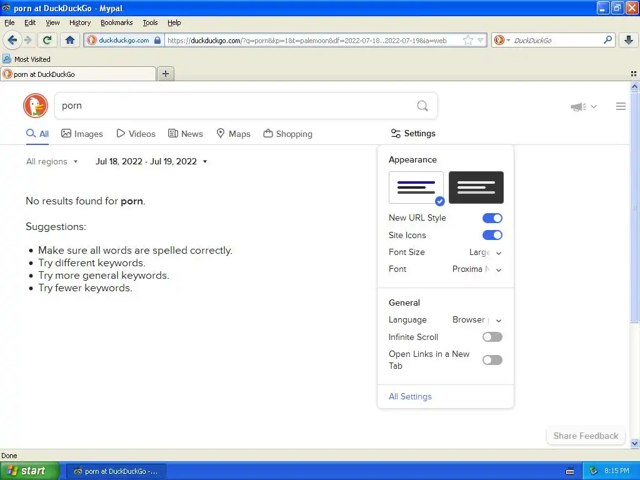640x480 pixels.
Task: Switch to the Videos results tab
Action: (136, 134)
